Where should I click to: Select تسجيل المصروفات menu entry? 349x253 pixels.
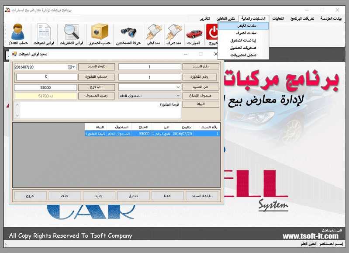pyautogui.click(x=243, y=55)
